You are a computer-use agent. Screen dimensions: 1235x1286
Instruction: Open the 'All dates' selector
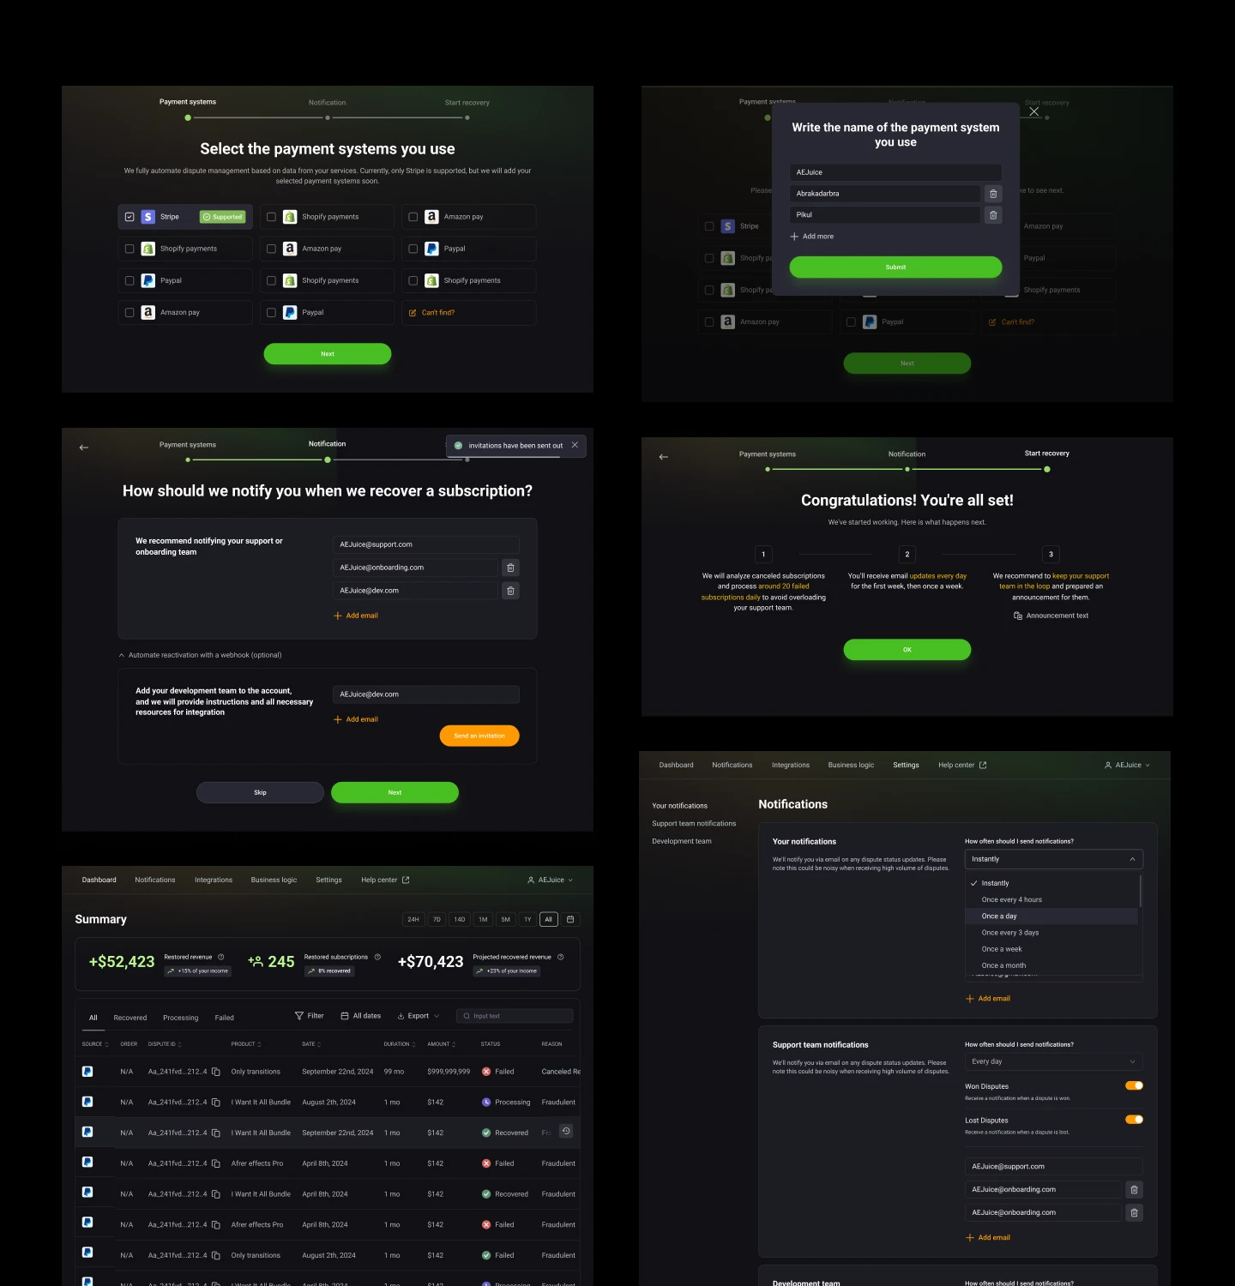pyautogui.click(x=361, y=1016)
